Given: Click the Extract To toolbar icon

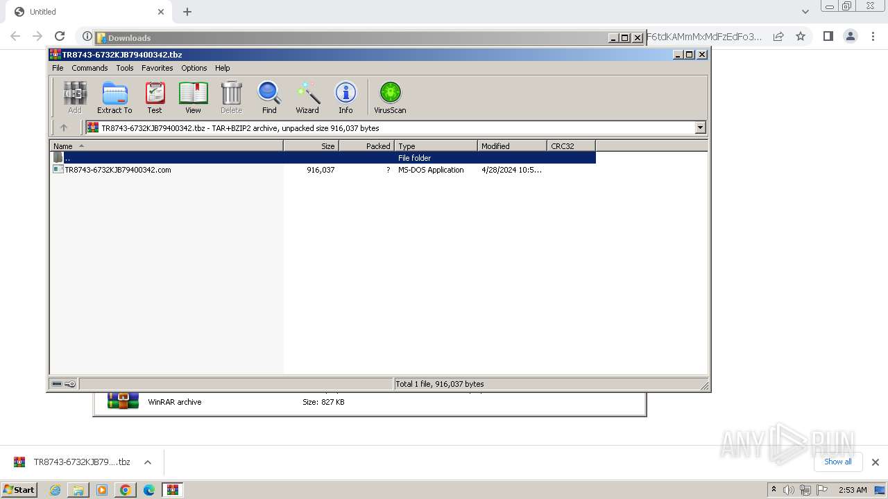Looking at the screenshot, I should (x=114, y=97).
